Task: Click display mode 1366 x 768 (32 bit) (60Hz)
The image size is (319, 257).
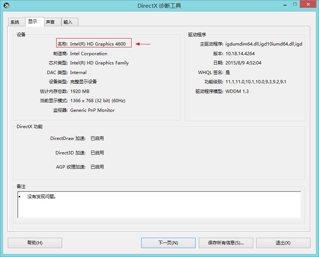Action: [98, 101]
